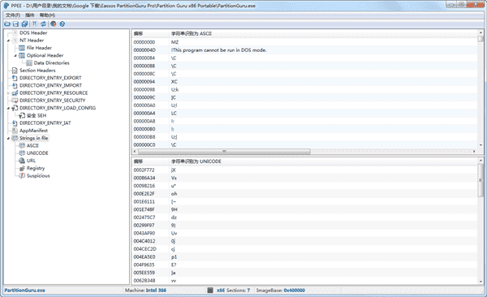The width and height of the screenshot is (487, 297).
Task: Collapse DIRECTORY_ENTRY_LOAD_CONFIG node
Action: [x=8, y=108]
